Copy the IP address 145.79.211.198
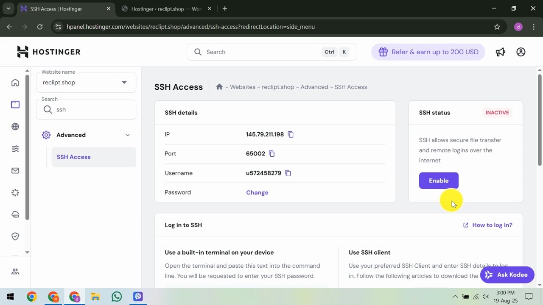Viewport: 543px width, 305px height. (x=291, y=134)
